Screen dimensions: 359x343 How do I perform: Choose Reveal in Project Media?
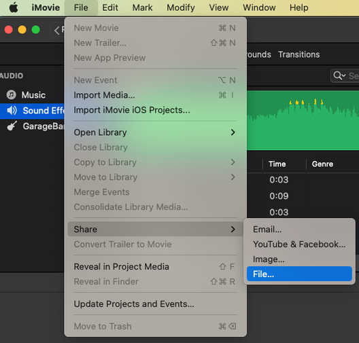(x=155, y=267)
